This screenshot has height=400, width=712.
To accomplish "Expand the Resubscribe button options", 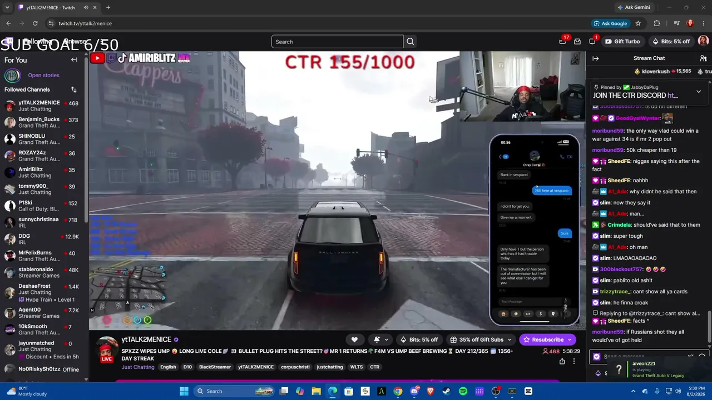I will [x=570, y=339].
